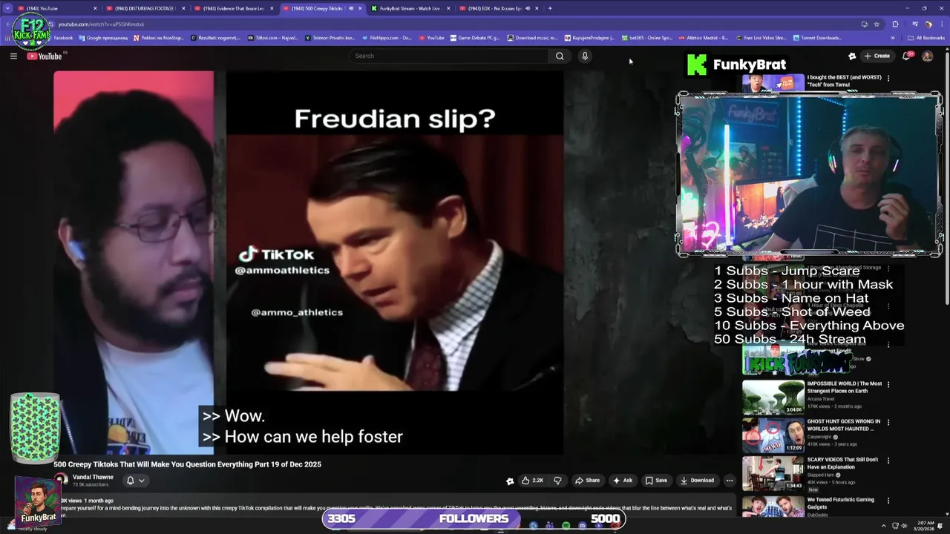Click the search magnifier button

click(x=560, y=56)
